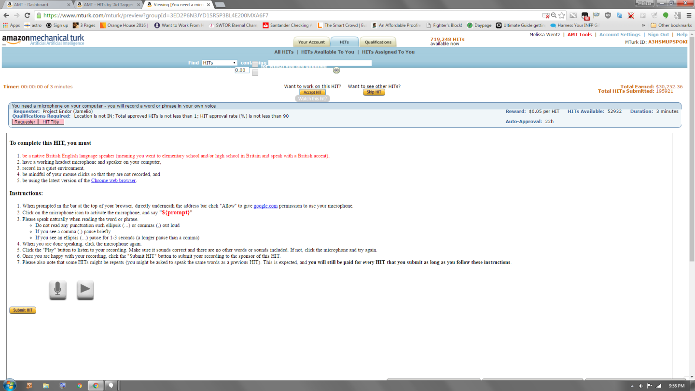Open the Fighter's Block! bookmark
The height and width of the screenshot is (391, 695).
click(x=443, y=25)
